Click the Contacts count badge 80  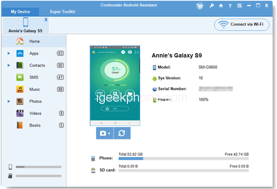tap(60, 66)
